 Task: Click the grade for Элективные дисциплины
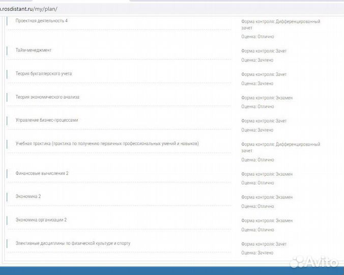pyautogui.click(x=257, y=253)
